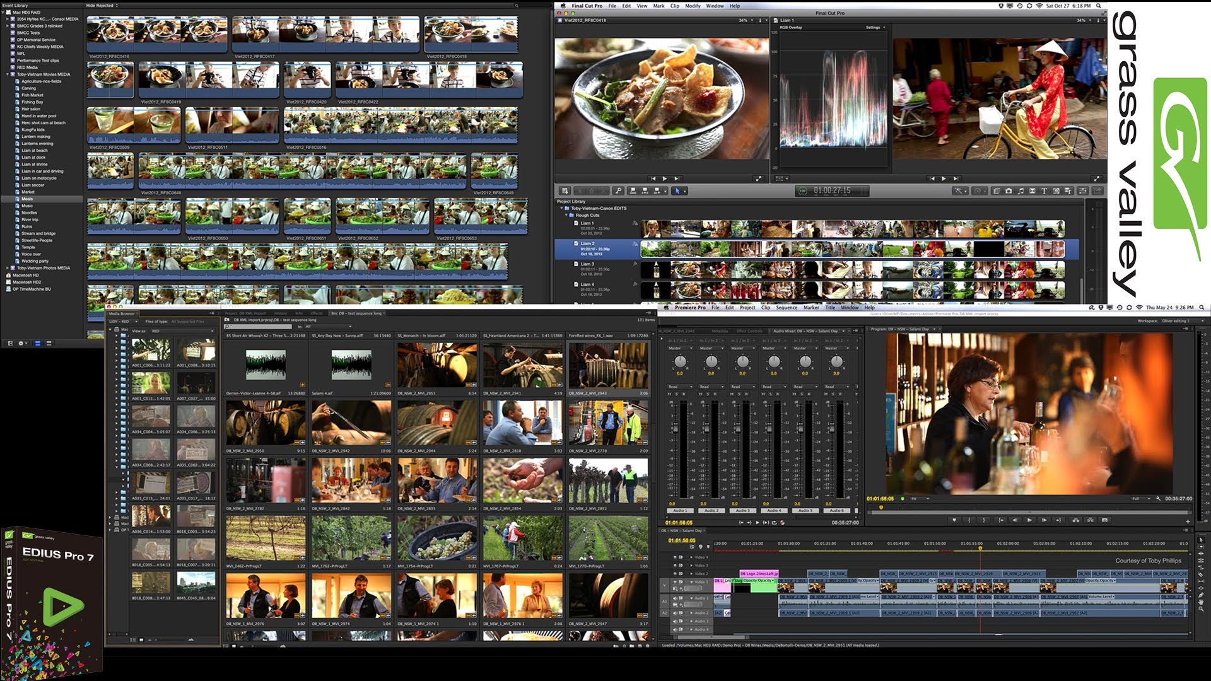1211x681 pixels.
Task: Adjust the pan knob on mixer Audio 1
Action: [679, 362]
